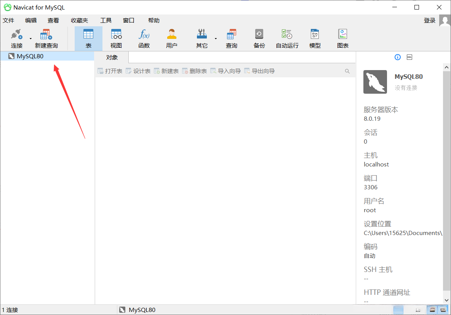The image size is (451, 315).
Task: Click Design Table (设计表) button
Action: [x=138, y=71]
